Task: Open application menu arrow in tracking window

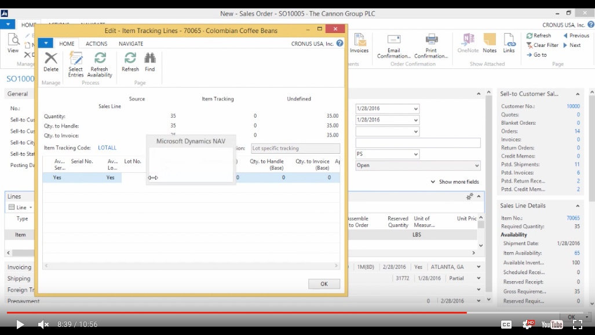Action: (x=46, y=43)
